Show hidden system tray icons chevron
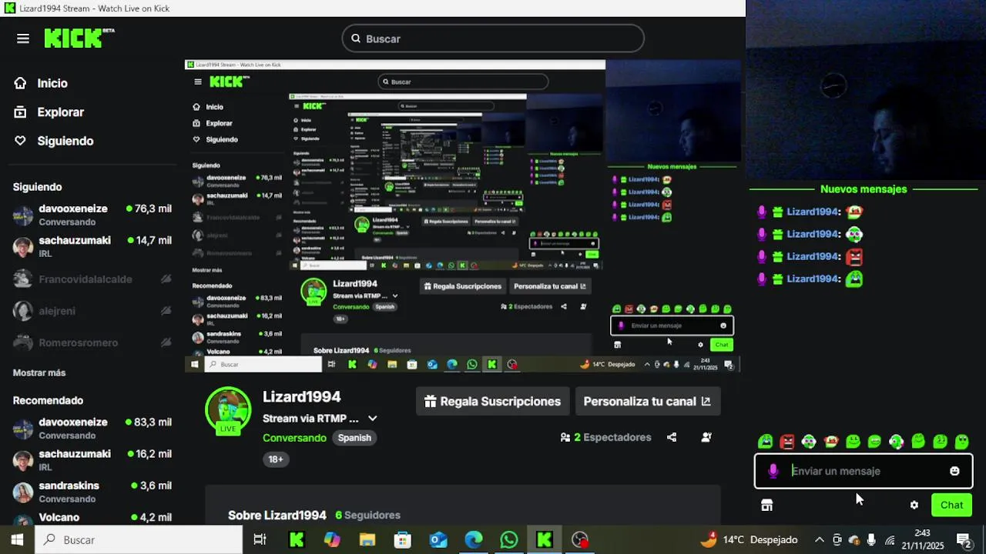This screenshot has width=986, height=554. coord(820,540)
